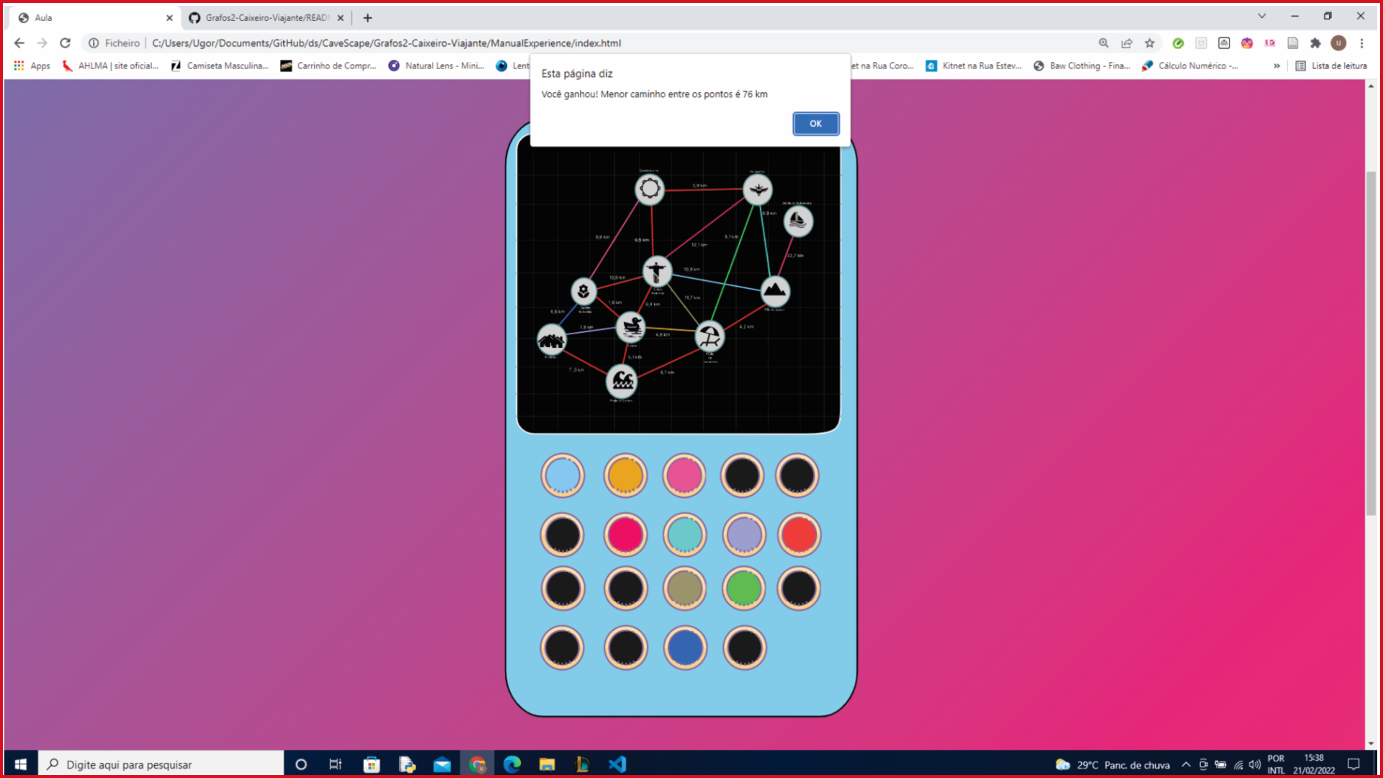Viewport: 1383px width, 778px height.
Task: Open the hidden icons tray chevron
Action: pos(1186,764)
